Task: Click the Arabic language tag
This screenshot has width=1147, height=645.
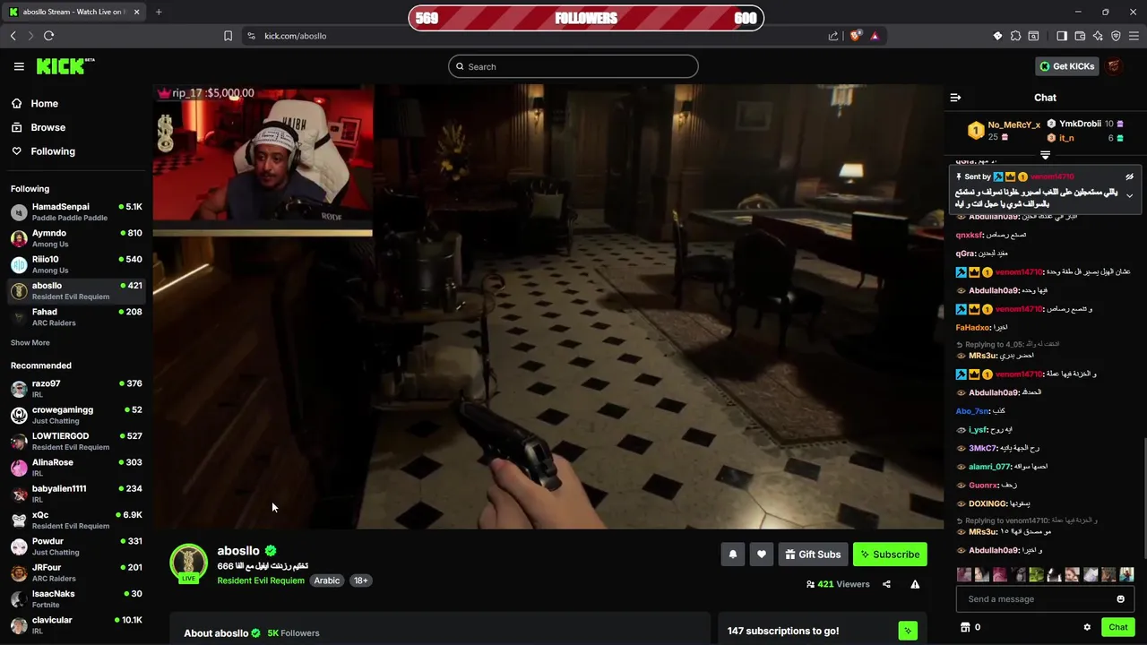Action: point(326,580)
